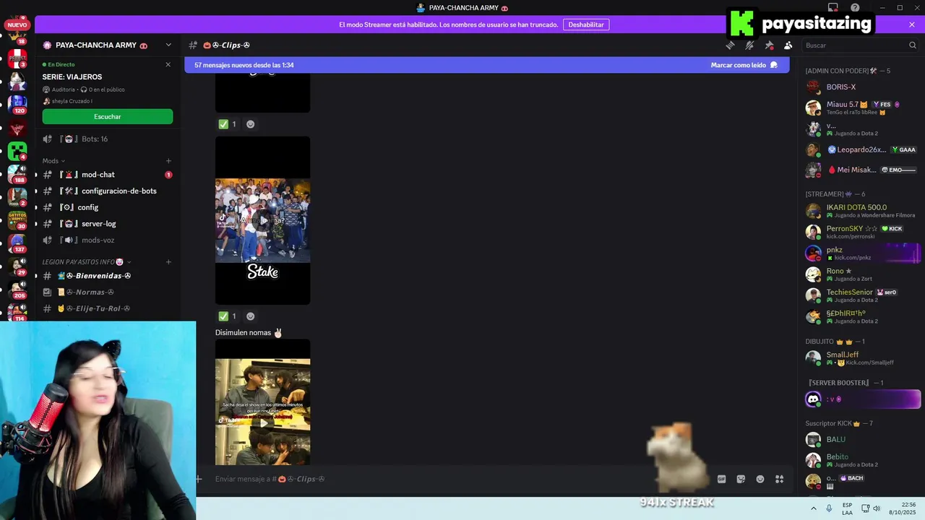This screenshot has width=925, height=520.
Task: Open the Bienvenidas channel
Action: (107, 276)
